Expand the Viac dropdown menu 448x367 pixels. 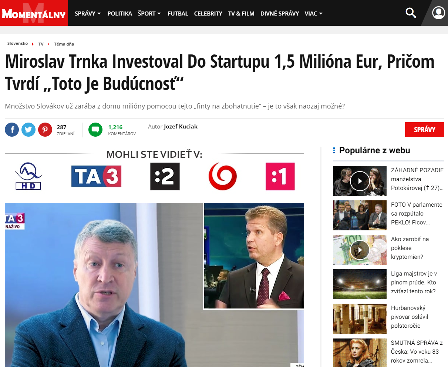pos(314,13)
